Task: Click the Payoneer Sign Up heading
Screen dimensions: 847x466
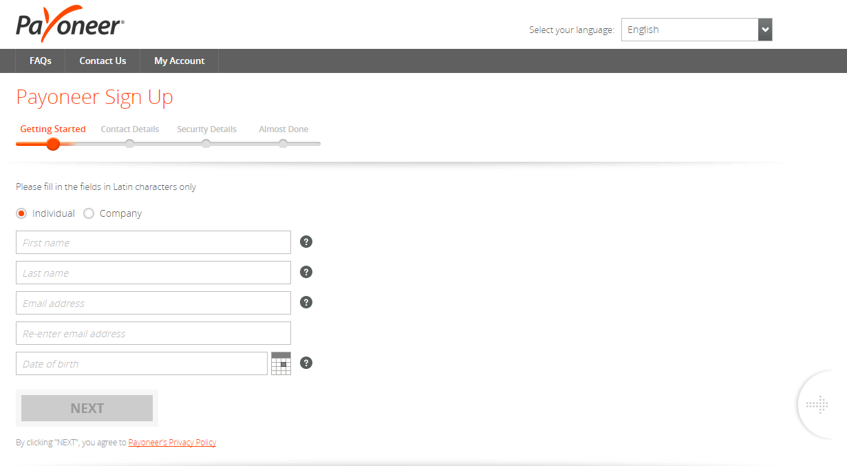Action: tap(95, 98)
